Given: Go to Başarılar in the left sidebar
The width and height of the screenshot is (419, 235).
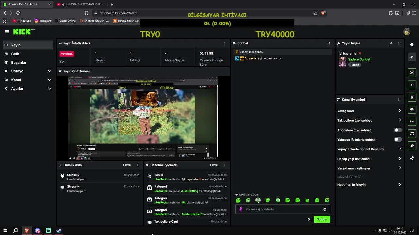Looking at the screenshot, I should click(x=28, y=62).
